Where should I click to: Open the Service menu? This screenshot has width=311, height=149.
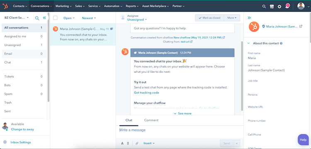click(94, 6)
